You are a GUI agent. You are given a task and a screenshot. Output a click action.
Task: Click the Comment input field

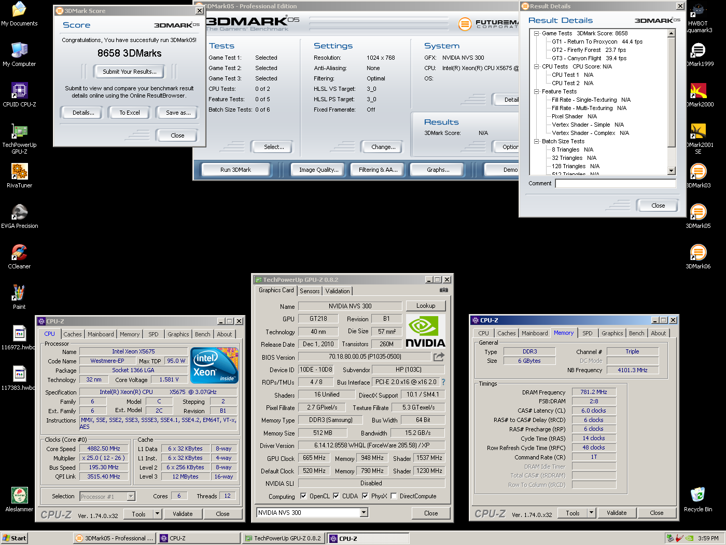pos(616,183)
